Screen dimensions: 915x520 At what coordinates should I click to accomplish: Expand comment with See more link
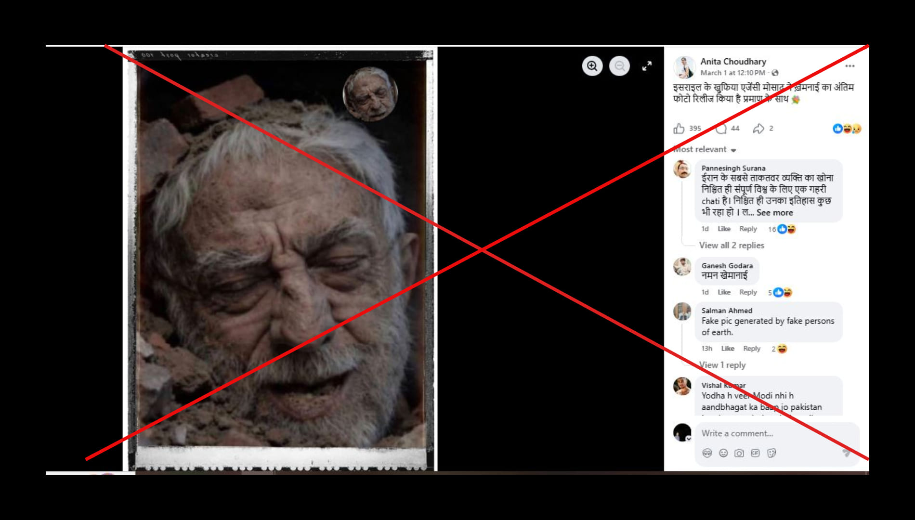point(774,213)
